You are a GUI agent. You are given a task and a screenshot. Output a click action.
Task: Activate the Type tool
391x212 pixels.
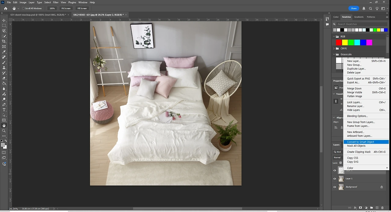pyautogui.click(x=4, y=110)
